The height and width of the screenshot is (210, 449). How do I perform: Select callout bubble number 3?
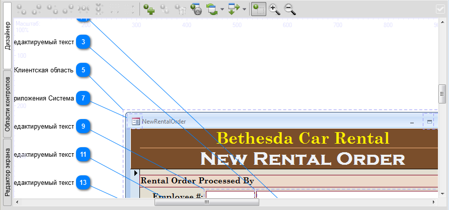[84, 42]
